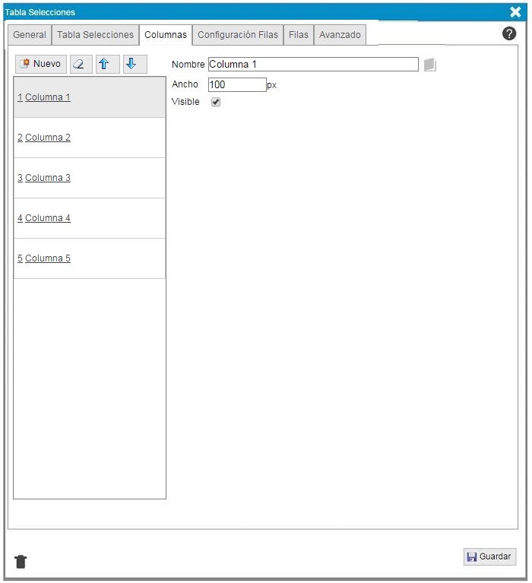532x583 pixels.
Task: Select the Filas tab
Action: (x=299, y=35)
